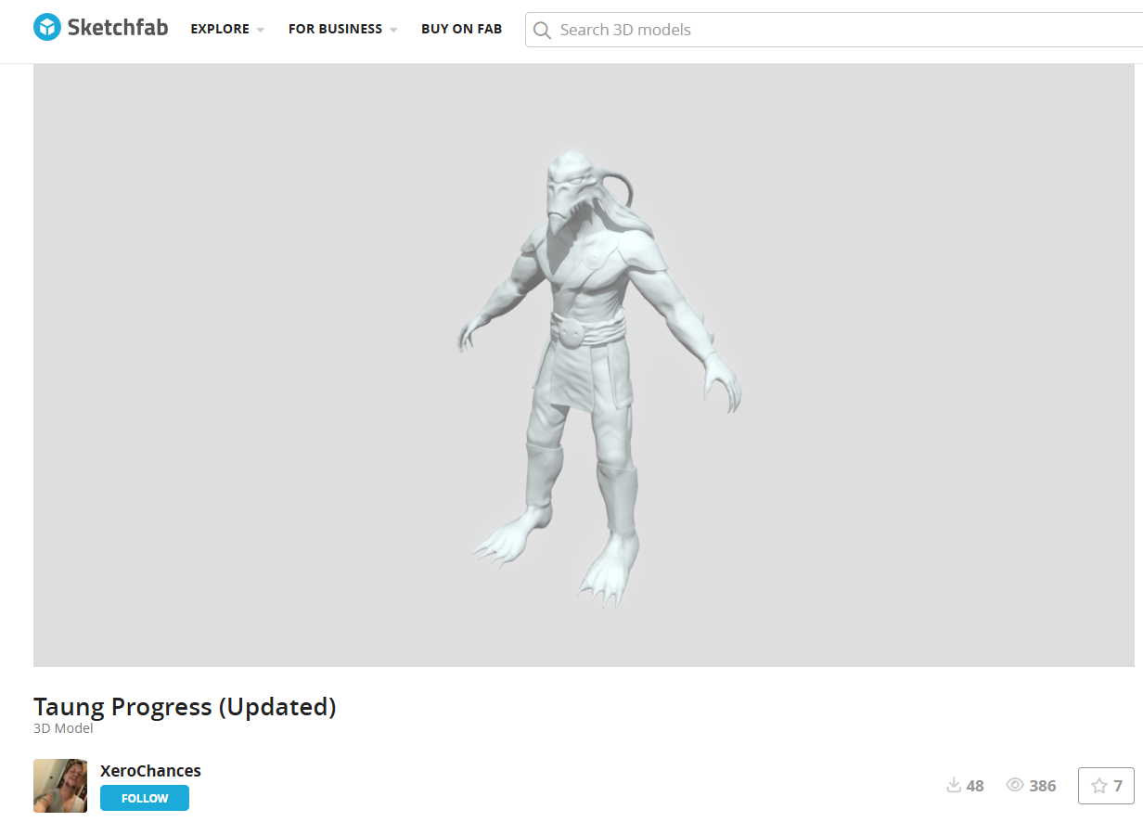The image size is (1143, 822).
Task: Click the download arrow icon
Action: tap(953, 786)
